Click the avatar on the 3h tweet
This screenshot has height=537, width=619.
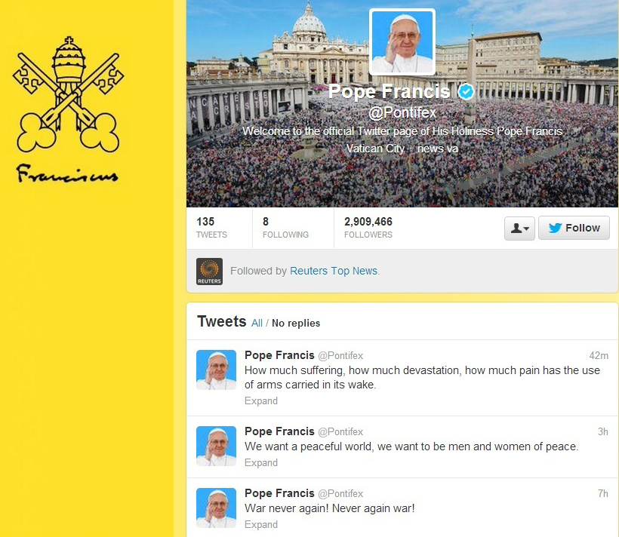pyautogui.click(x=217, y=446)
